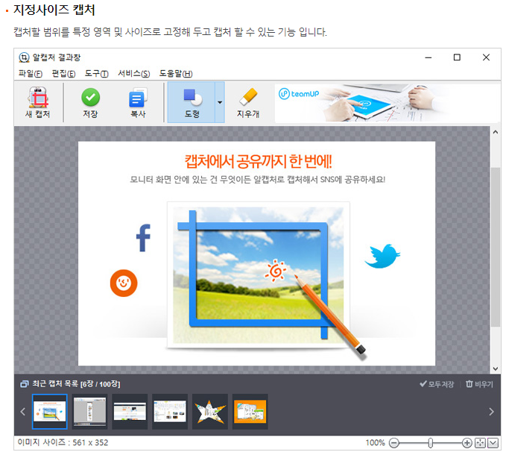Select the 지우개 eraser tool

pos(248,102)
